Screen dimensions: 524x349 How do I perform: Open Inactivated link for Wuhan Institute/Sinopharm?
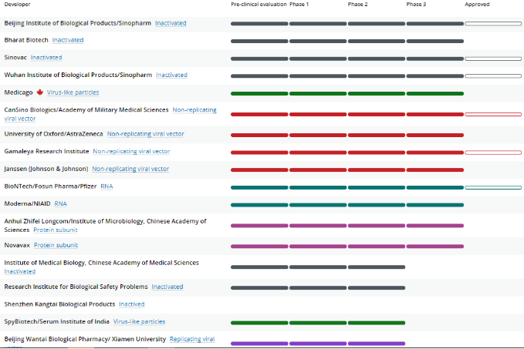171,75
